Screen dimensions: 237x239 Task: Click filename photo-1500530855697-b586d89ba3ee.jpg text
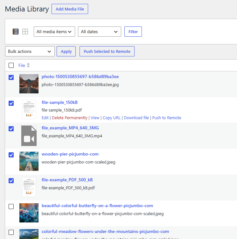click(x=80, y=84)
